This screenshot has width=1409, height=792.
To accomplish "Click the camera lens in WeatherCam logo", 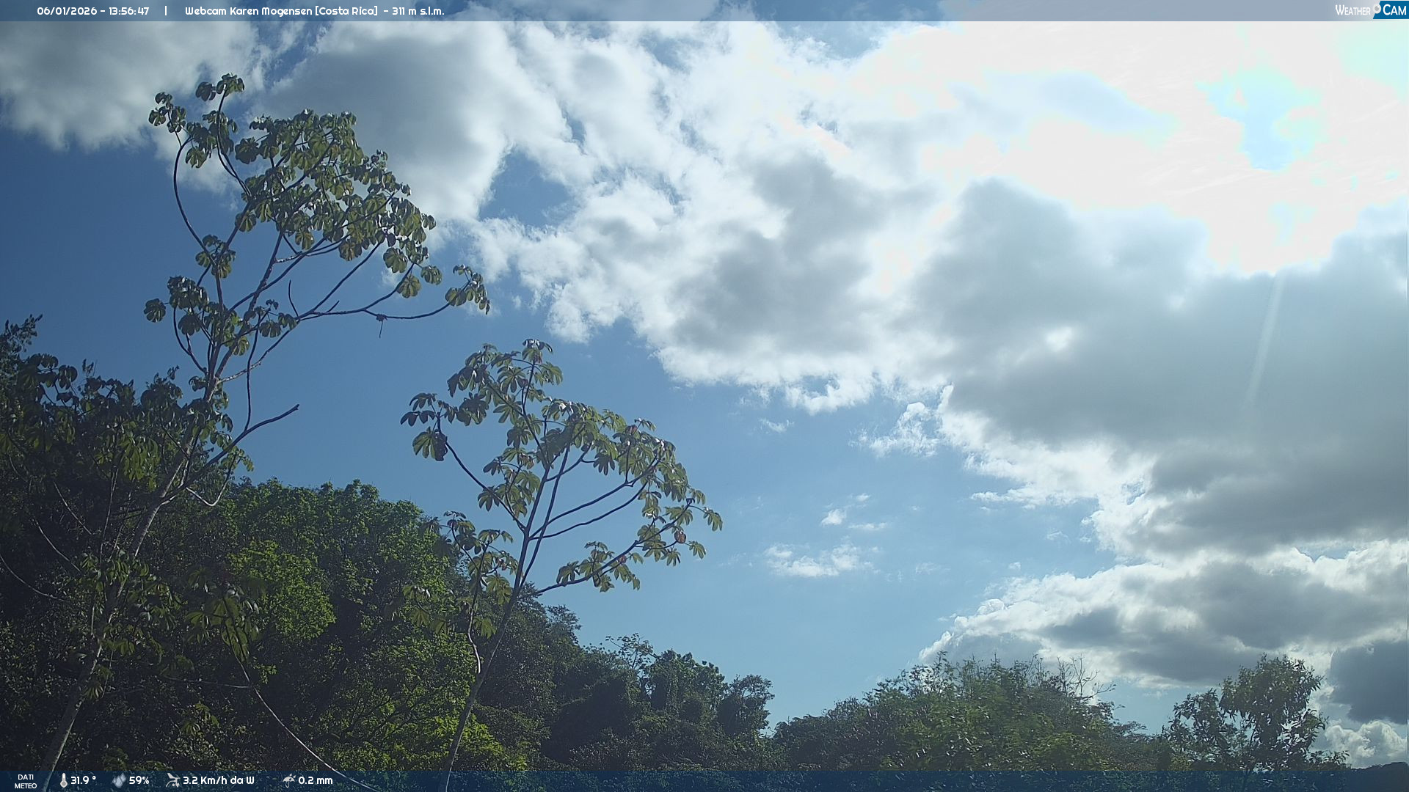I will tap(1377, 7).
